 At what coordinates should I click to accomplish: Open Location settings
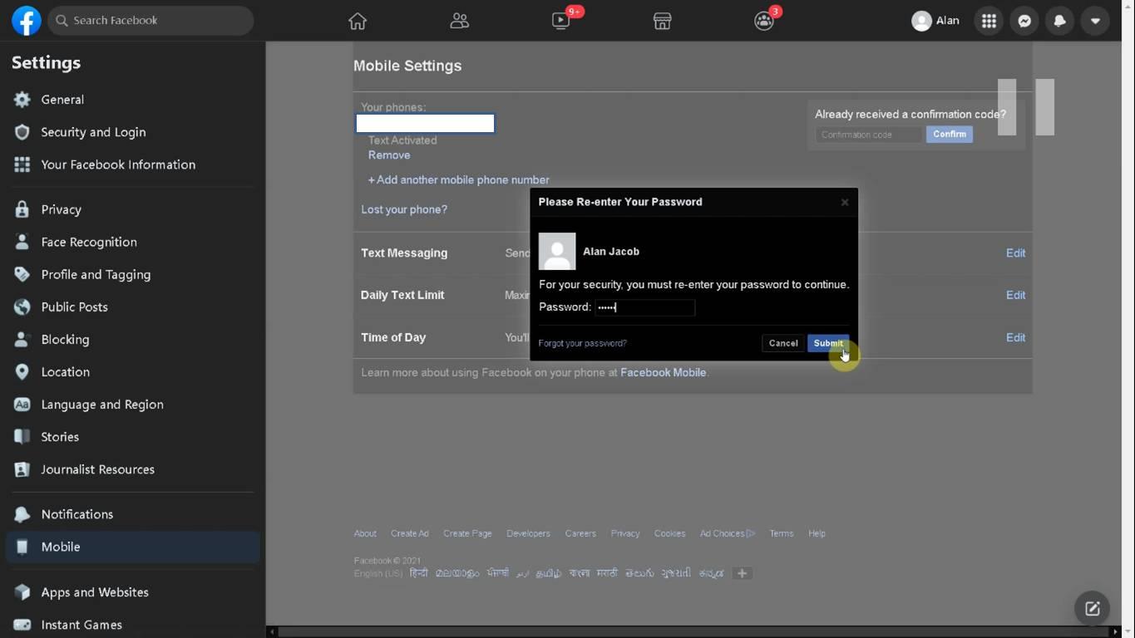pos(133,371)
